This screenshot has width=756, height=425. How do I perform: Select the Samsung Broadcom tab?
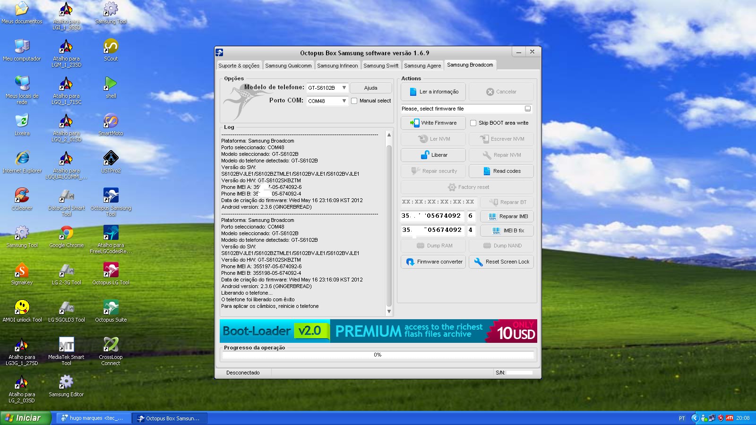coord(470,65)
